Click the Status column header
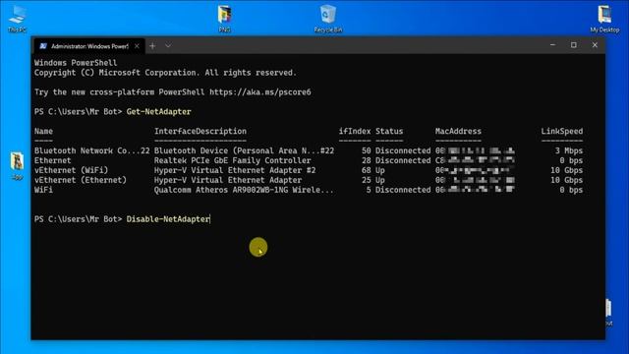 click(389, 131)
